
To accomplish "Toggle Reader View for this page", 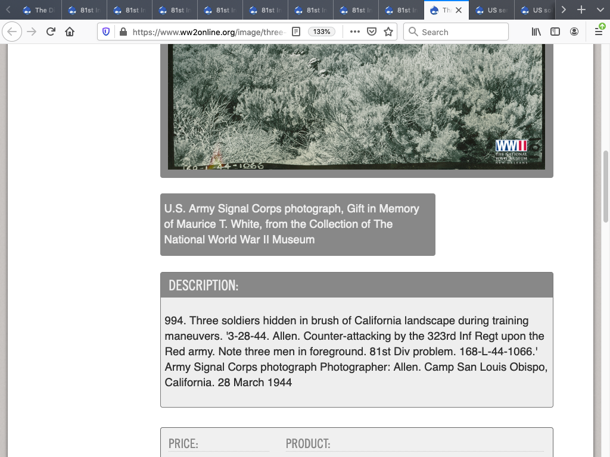I will tap(296, 32).
